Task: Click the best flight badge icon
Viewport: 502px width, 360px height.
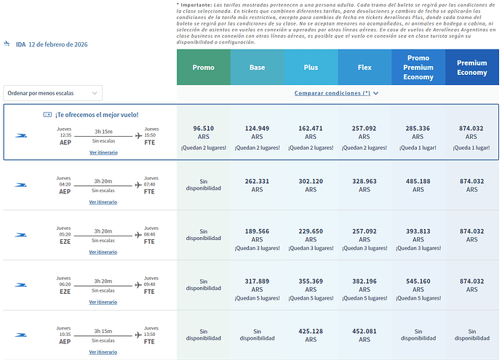Action: 48,114
